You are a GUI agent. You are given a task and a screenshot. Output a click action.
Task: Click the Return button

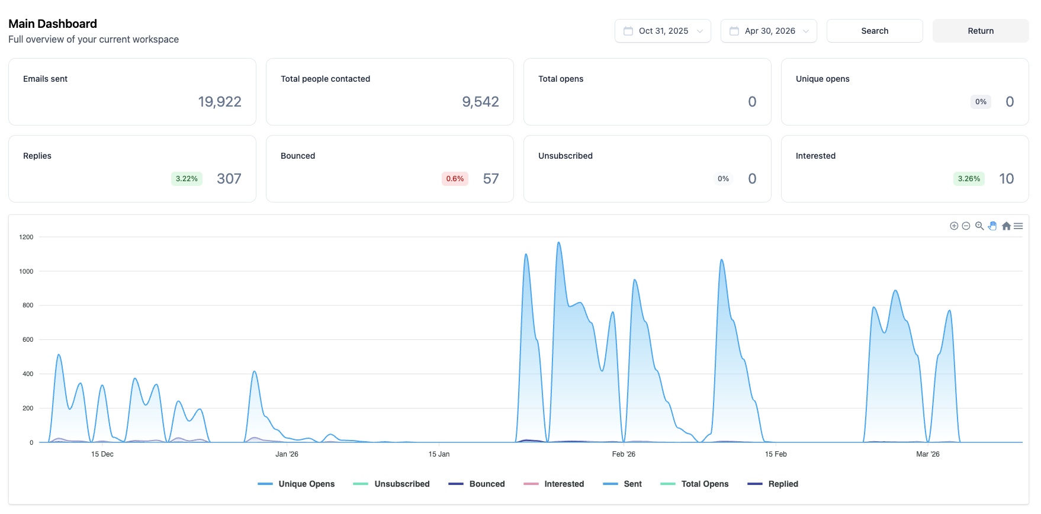tap(981, 31)
